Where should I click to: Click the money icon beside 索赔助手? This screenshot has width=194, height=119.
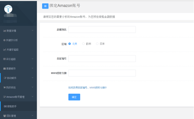click(5, 106)
